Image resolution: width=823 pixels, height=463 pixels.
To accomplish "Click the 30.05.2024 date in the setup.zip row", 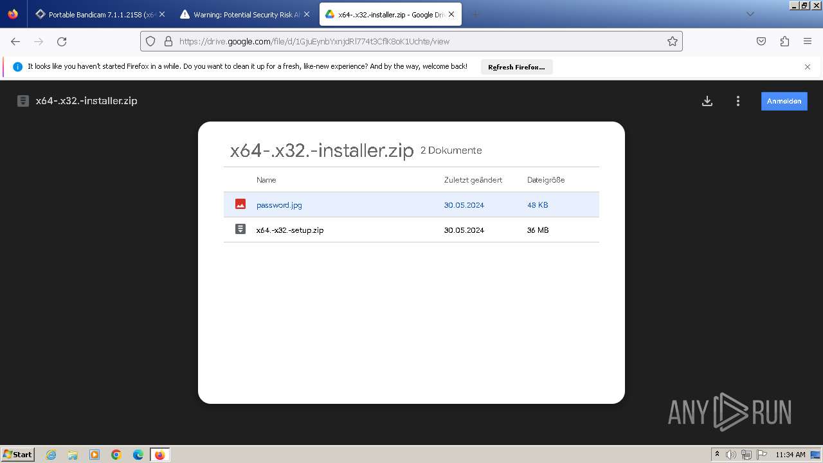I will click(464, 230).
